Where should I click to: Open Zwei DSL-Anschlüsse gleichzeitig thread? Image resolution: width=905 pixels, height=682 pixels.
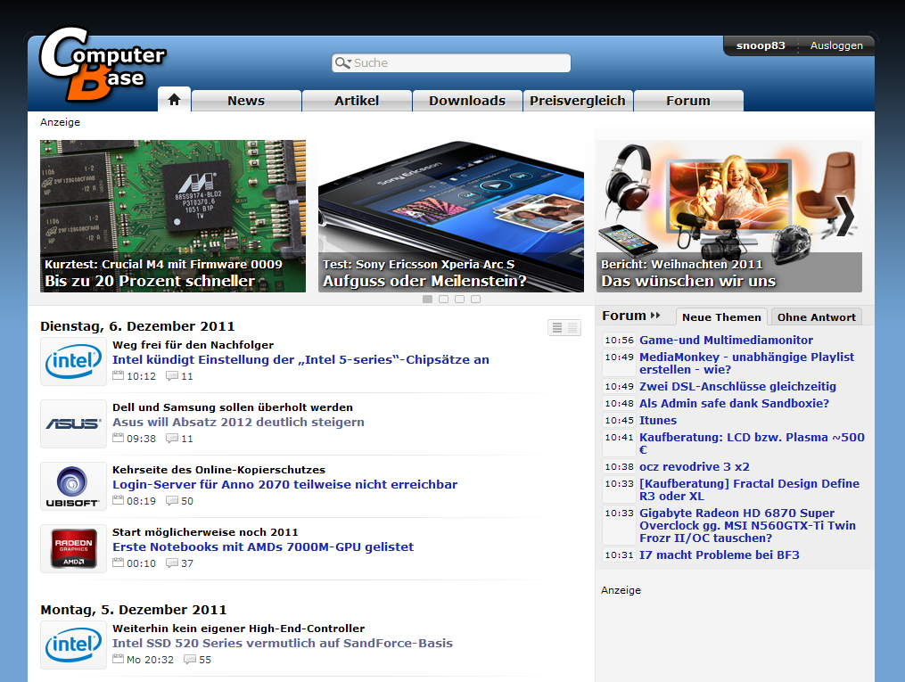click(737, 386)
